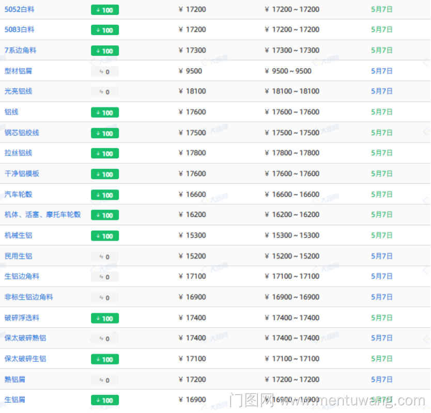Screen dimensions: 431x413
Task: Open the 破碎浮选料 link
Action: 22,318
